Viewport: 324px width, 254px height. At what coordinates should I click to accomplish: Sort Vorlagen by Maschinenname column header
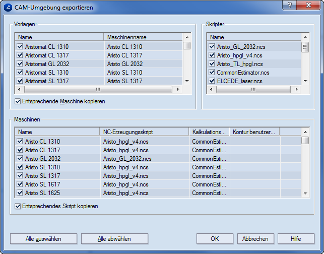click(143, 37)
